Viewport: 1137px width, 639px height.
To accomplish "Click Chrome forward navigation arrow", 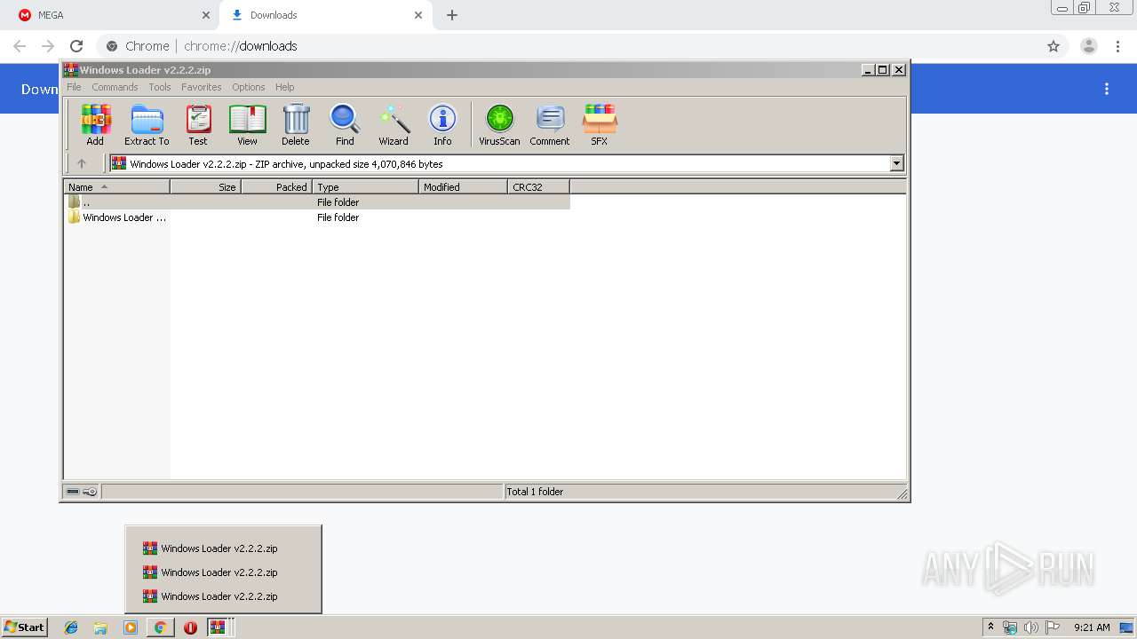I will (x=48, y=46).
